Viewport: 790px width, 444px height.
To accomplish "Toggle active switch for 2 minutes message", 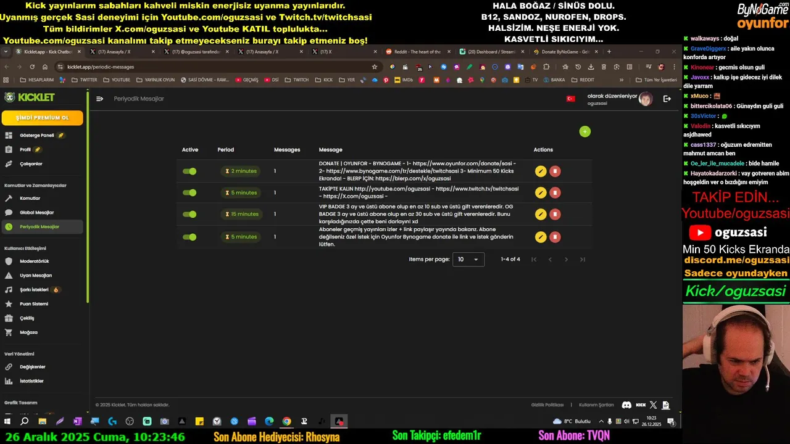I will click(x=189, y=171).
